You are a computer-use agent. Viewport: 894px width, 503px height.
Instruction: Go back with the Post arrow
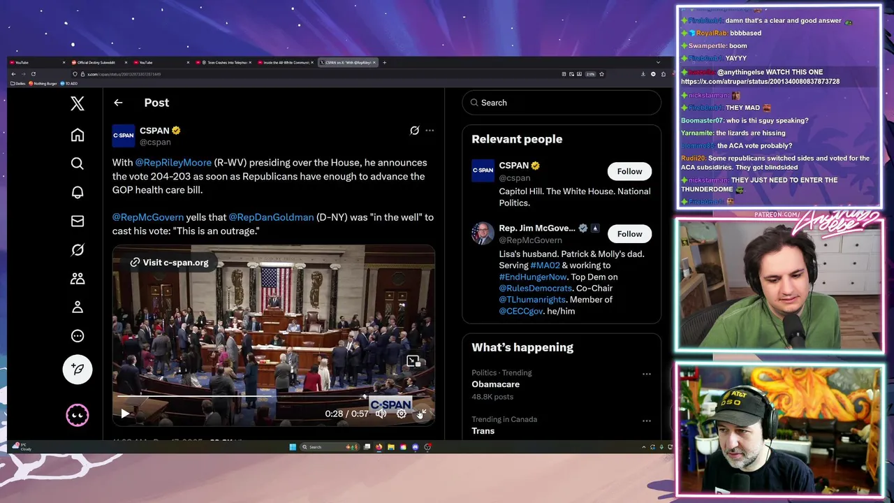tap(118, 103)
